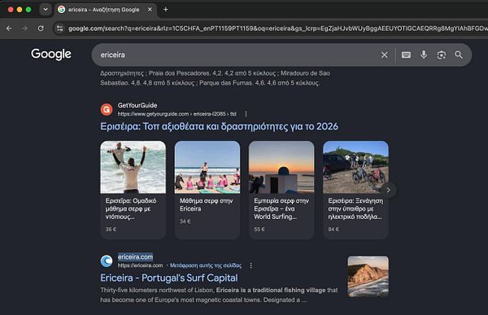The width and height of the screenshot is (488, 315).
Task: Open Ομαδικό μάθημα σερφ card title
Action: (x=131, y=208)
